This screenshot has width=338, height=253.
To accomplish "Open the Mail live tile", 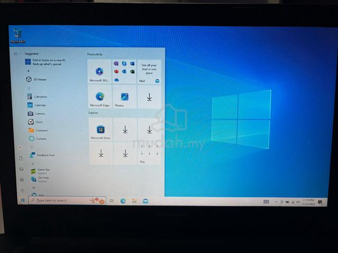I will click(x=149, y=72).
